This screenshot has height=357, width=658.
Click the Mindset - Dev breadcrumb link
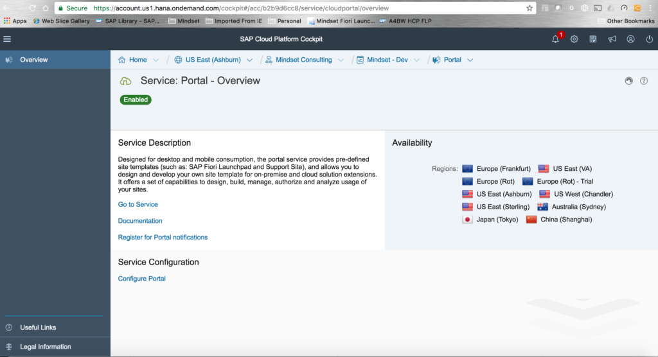[x=387, y=60]
